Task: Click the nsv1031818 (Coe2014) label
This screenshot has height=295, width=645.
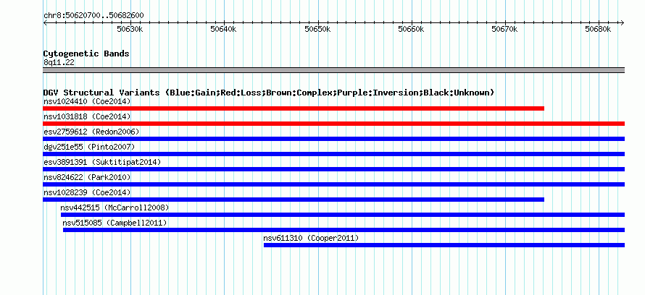Action: coord(87,116)
